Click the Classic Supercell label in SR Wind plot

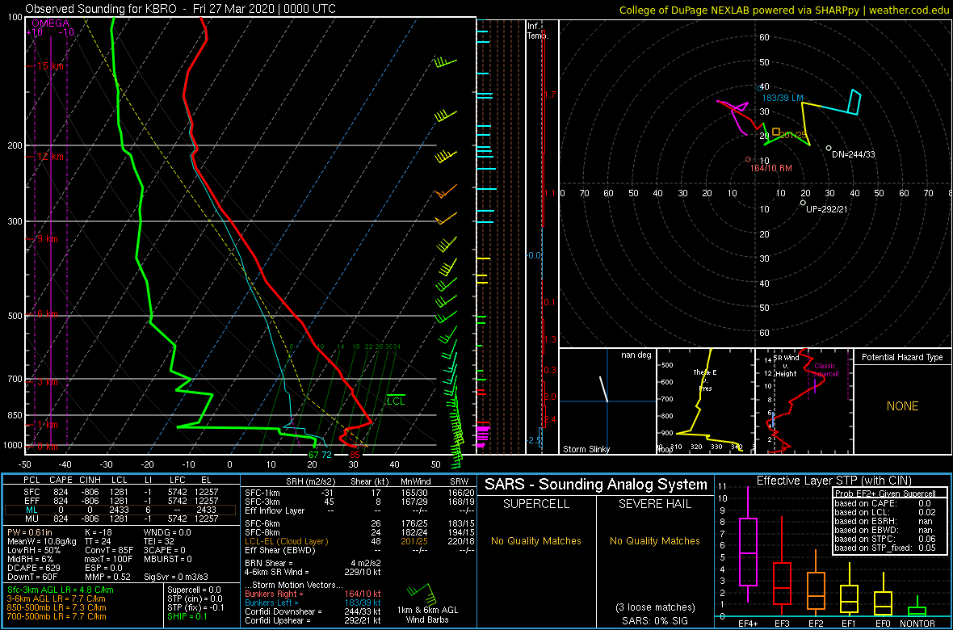[x=826, y=371]
